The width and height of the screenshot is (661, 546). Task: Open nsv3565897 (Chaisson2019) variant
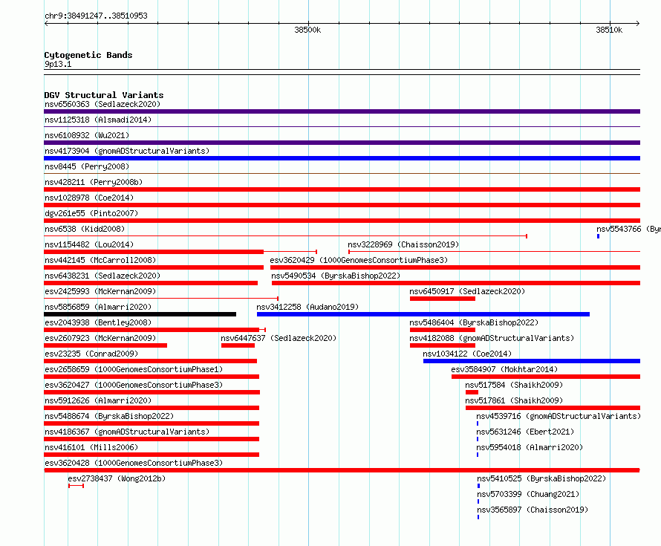click(x=533, y=510)
